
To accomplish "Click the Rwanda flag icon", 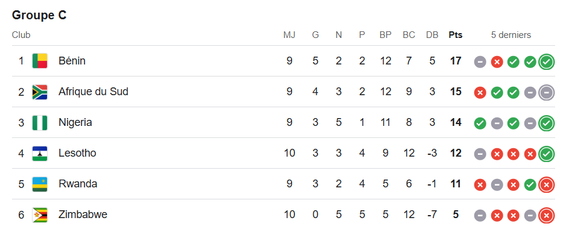I will (x=40, y=184).
